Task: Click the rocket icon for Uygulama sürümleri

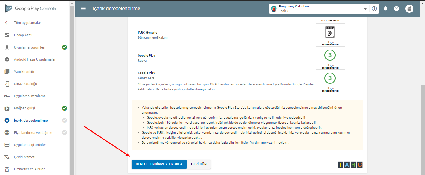Action: 7,47
